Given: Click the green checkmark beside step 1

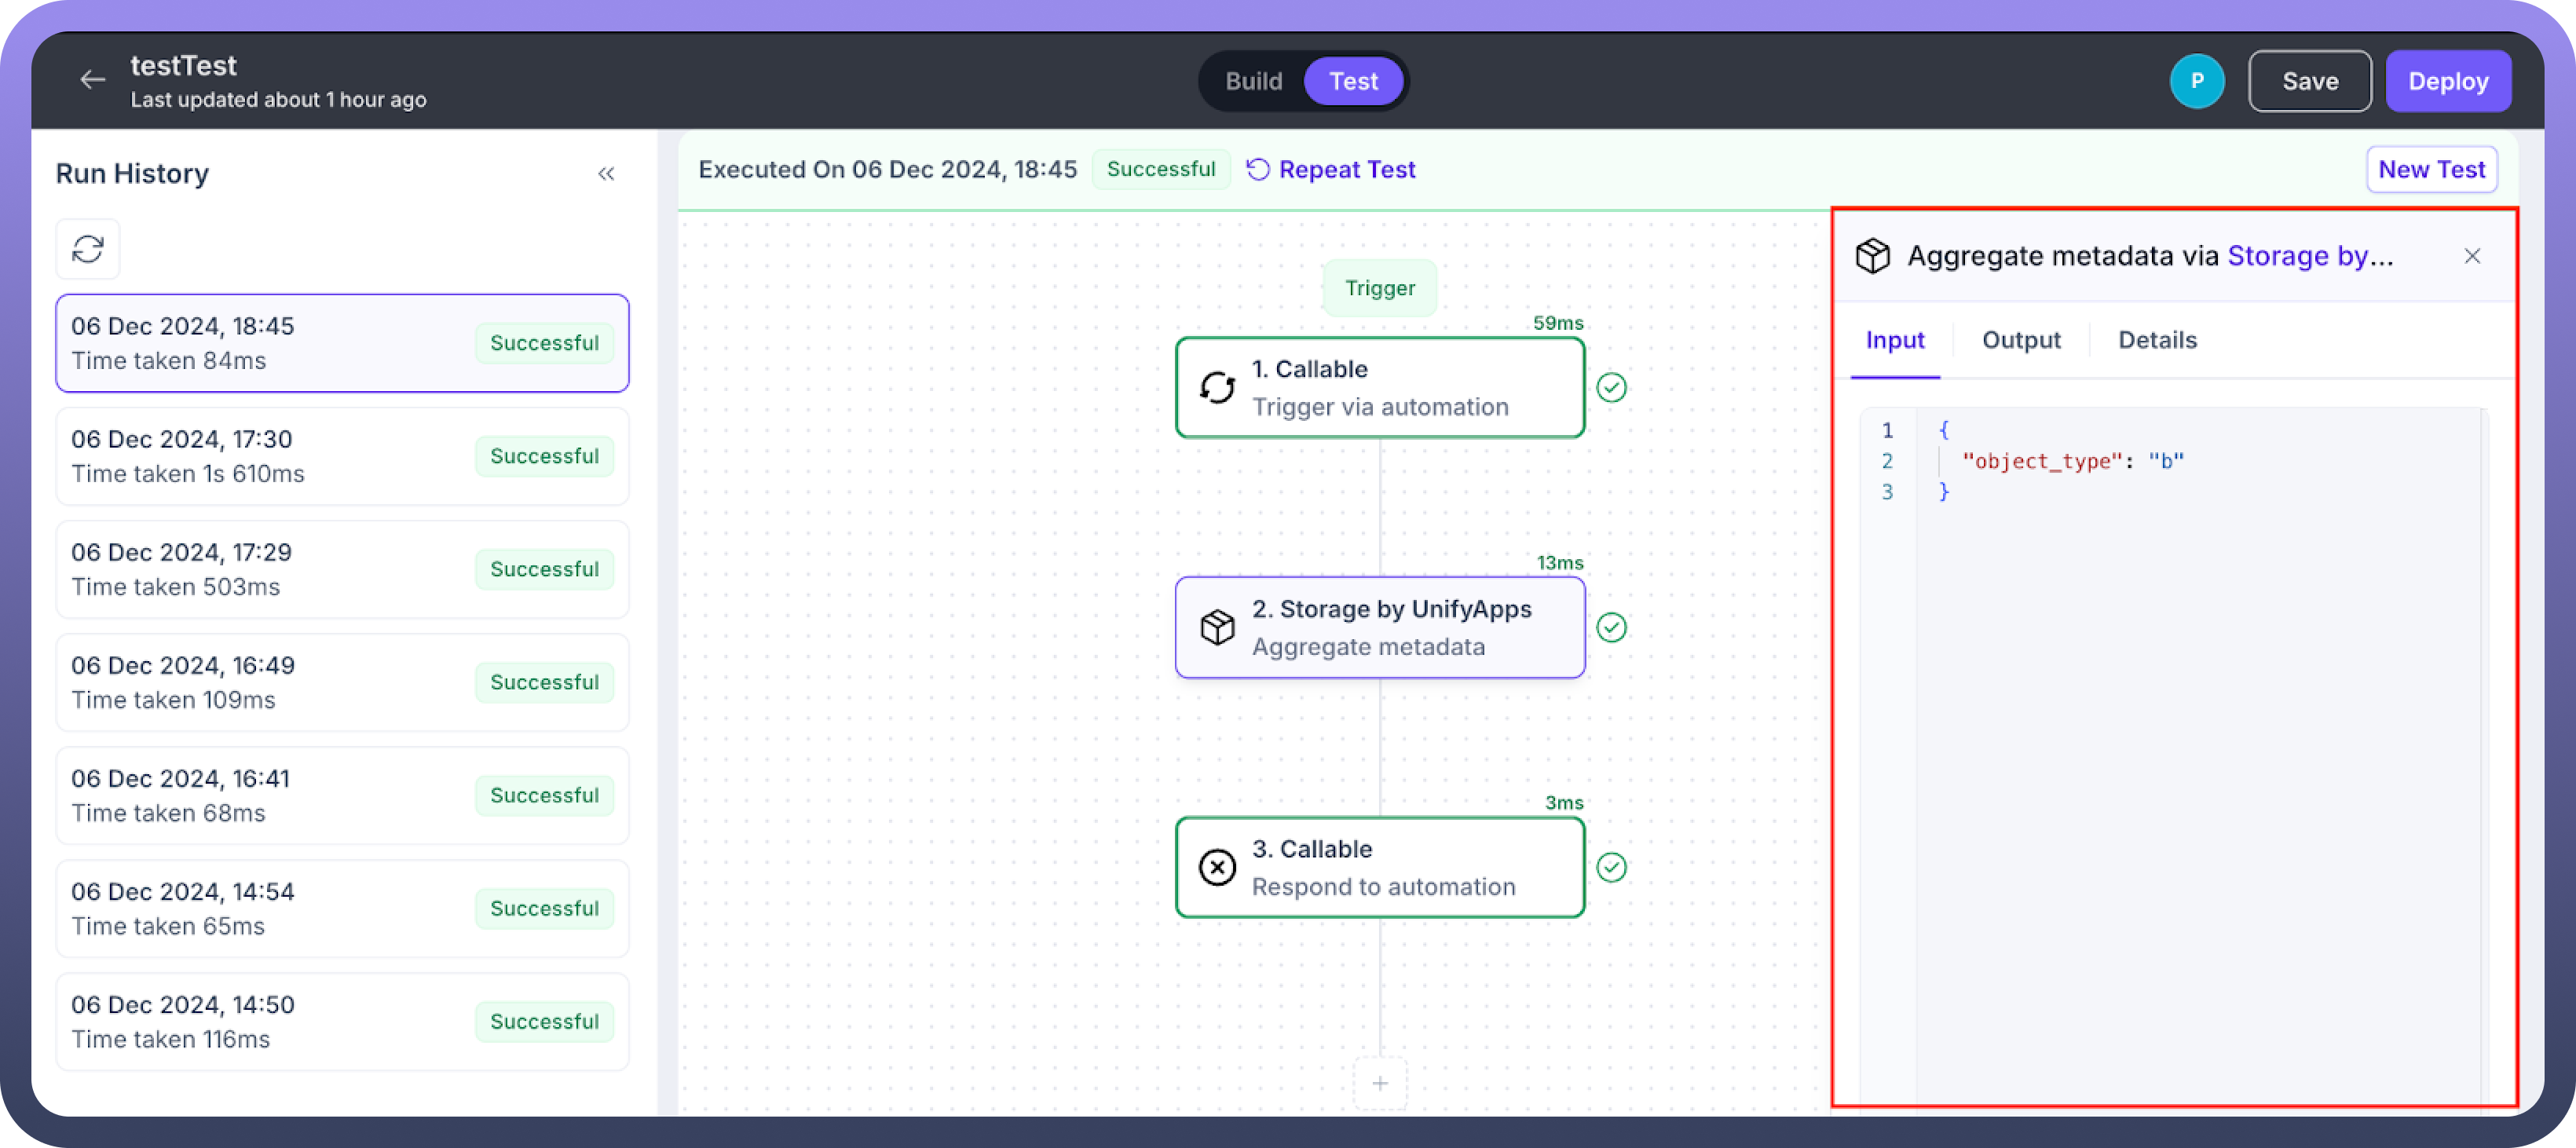Looking at the screenshot, I should coord(1611,388).
